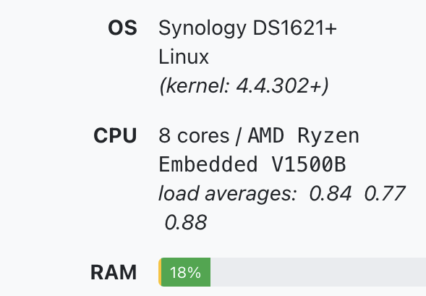Click the Linux text under OS

tap(184, 56)
